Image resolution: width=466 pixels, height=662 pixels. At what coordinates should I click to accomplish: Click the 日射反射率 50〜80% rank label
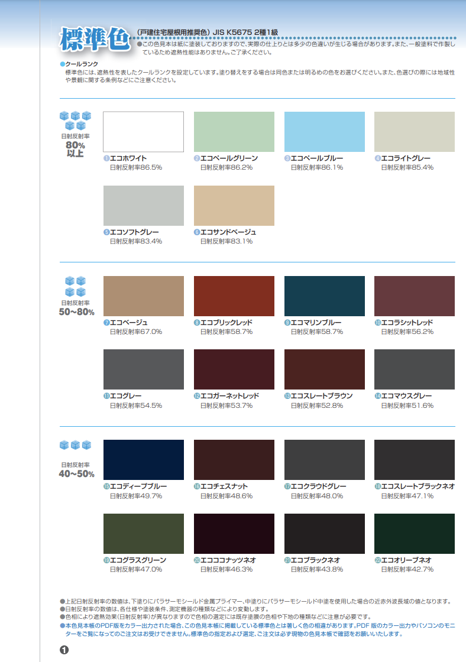pos(76,308)
